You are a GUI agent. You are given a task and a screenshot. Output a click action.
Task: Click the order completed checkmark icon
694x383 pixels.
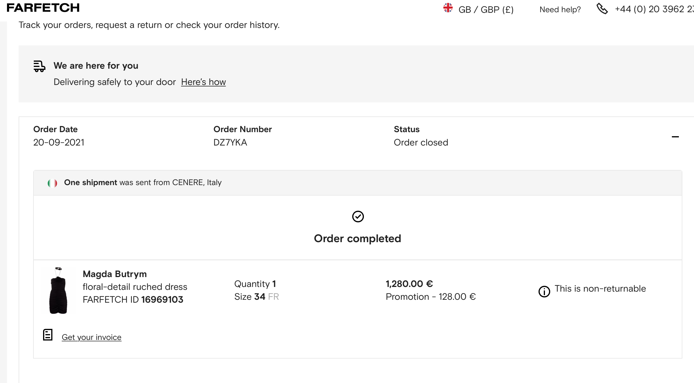(x=358, y=217)
